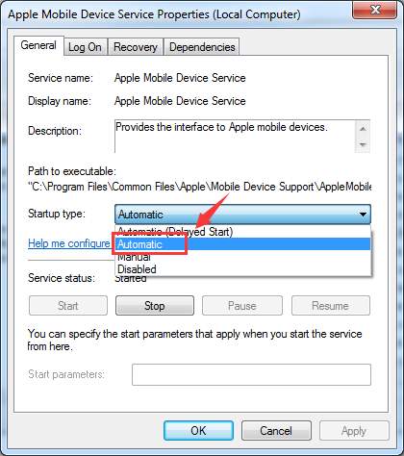Image resolution: width=404 pixels, height=456 pixels.
Task: Collapse the Startup type dropdown arrow
Action: pos(363,215)
